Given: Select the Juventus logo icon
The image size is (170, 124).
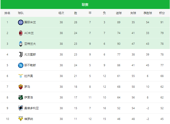Looking at the screenshot, I should [21, 54].
